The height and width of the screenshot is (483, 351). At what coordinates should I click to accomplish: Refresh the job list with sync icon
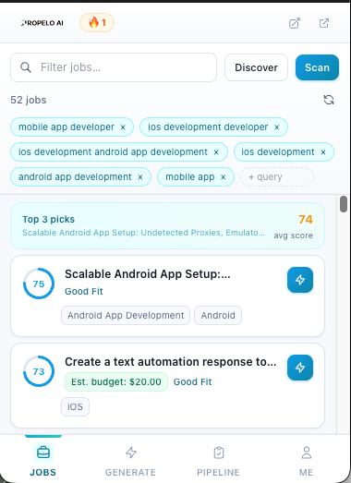click(x=329, y=100)
